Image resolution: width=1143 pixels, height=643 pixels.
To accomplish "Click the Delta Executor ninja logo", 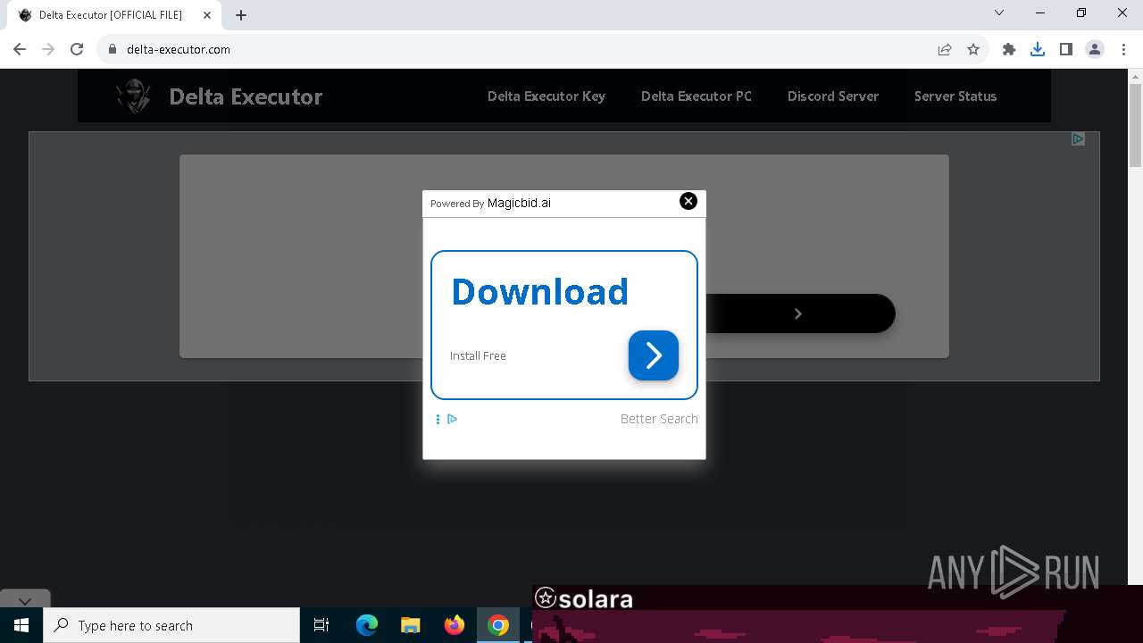I will click(x=134, y=96).
